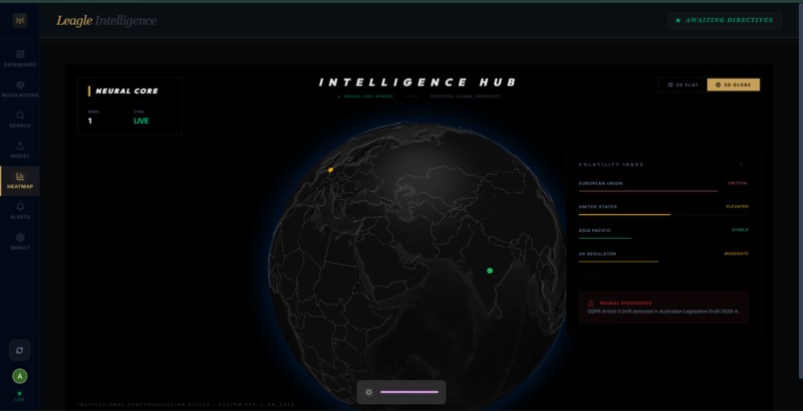
Task: Click the Neural Divergence warning triangle icon
Action: (591, 303)
